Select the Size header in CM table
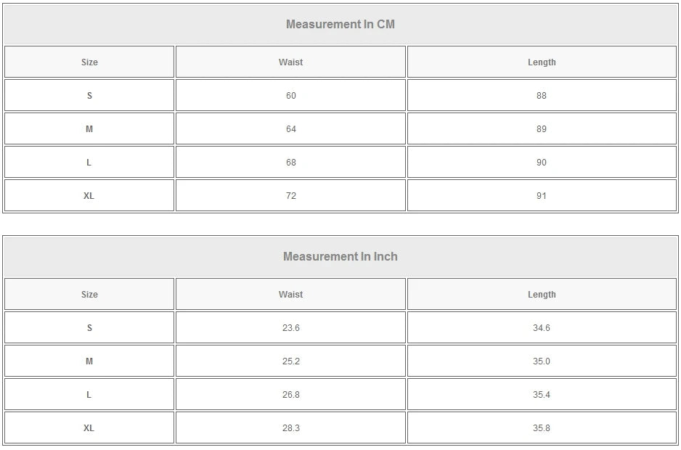Viewport: 681px width, 450px height. point(89,62)
